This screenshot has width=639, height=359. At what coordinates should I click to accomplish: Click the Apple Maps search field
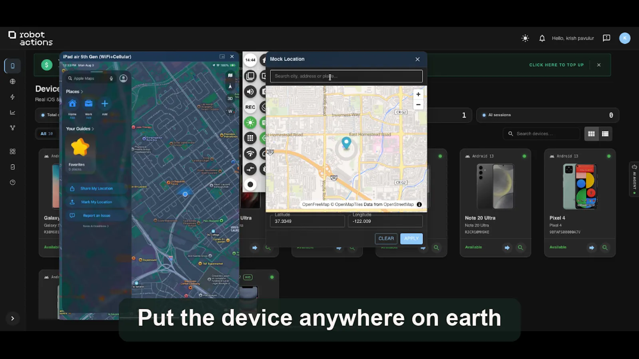91,79
